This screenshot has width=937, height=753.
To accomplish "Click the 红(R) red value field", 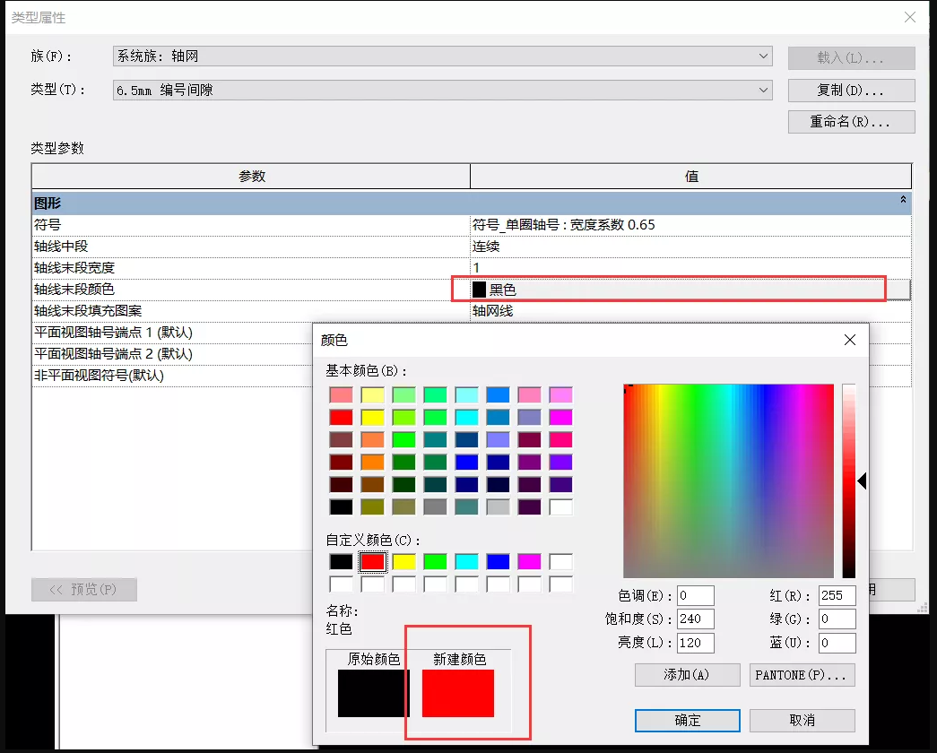I will coord(837,596).
